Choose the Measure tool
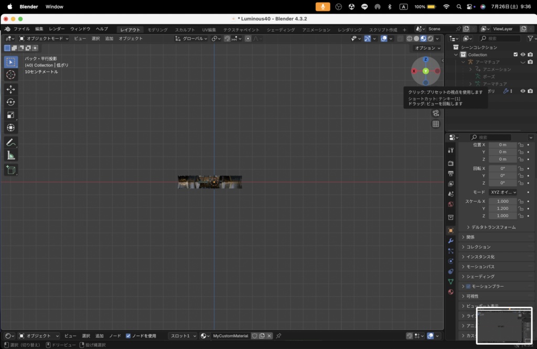The image size is (537, 349). tap(11, 155)
